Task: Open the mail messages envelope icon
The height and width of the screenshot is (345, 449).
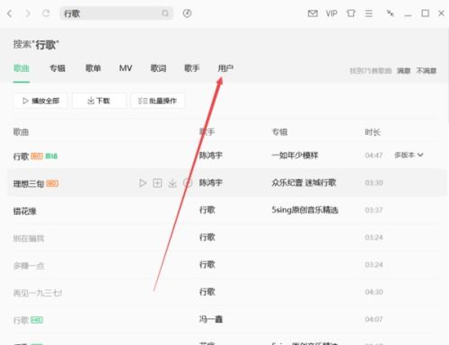Action: [313, 13]
